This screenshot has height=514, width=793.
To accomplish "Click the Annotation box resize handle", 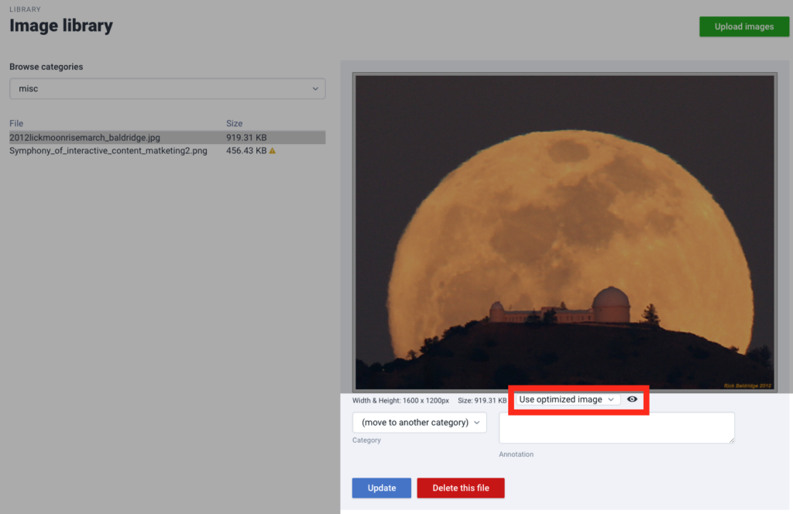I will coord(731,440).
